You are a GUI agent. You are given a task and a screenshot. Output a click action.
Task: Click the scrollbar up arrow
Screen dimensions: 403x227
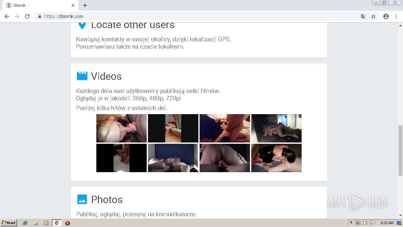[400, 25]
